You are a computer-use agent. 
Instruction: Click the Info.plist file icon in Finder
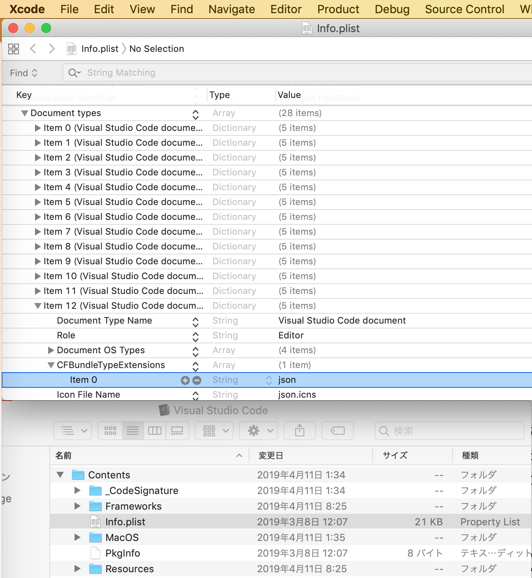(96, 522)
